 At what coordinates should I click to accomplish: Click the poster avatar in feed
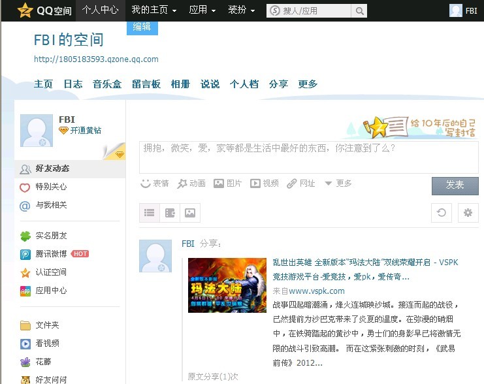pos(155,256)
